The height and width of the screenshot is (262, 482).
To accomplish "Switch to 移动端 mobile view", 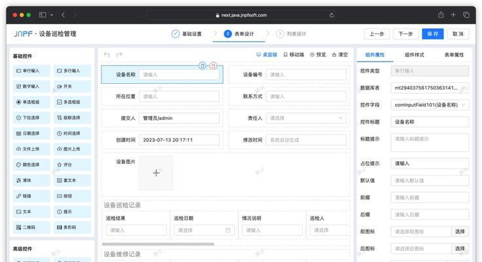I will pyautogui.click(x=294, y=55).
